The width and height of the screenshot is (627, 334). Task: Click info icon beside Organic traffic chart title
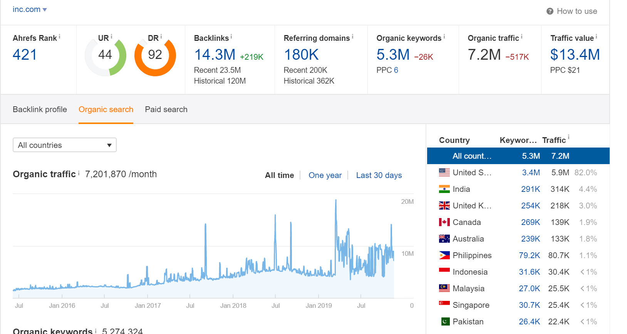[x=79, y=173]
